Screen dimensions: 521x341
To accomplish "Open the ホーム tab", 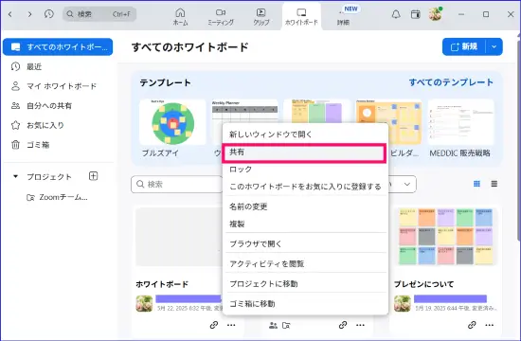I will pos(180,17).
